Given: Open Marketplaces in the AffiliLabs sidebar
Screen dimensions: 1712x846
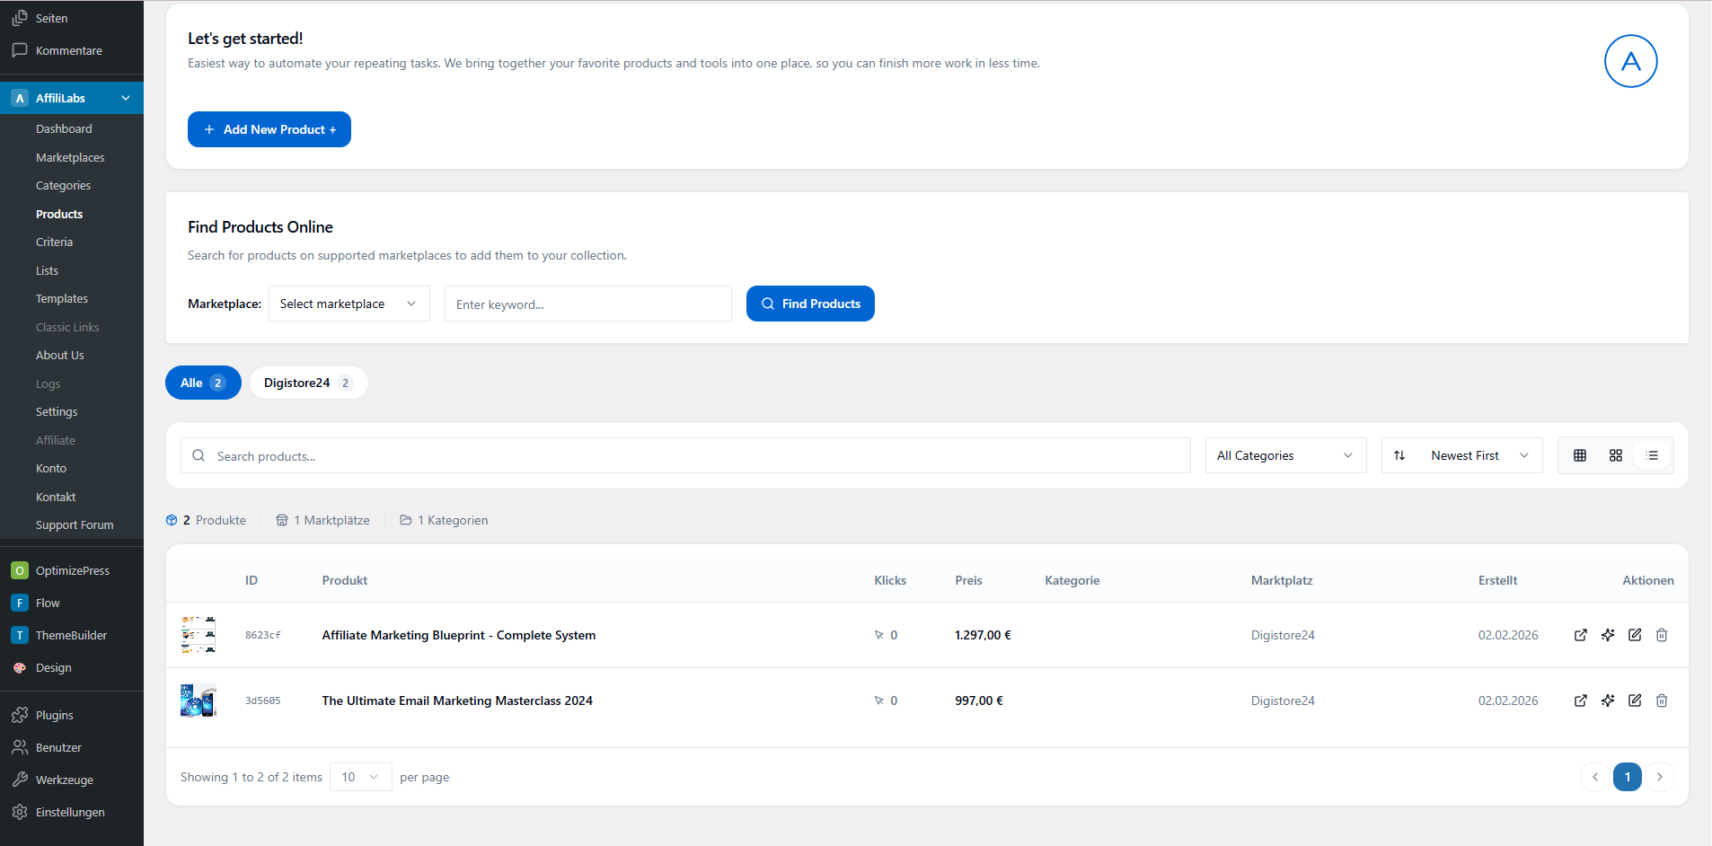Looking at the screenshot, I should [x=70, y=157].
